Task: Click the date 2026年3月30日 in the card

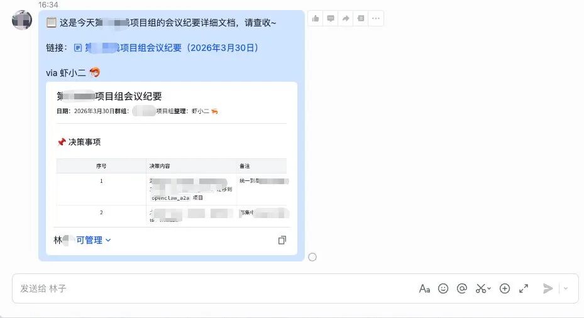Action: coord(94,111)
